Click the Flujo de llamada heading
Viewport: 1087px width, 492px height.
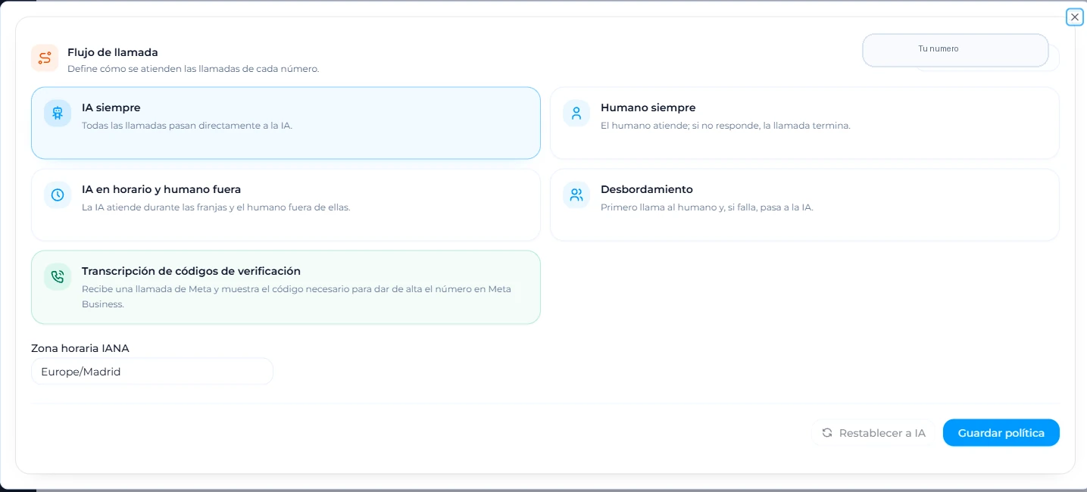[113, 52]
